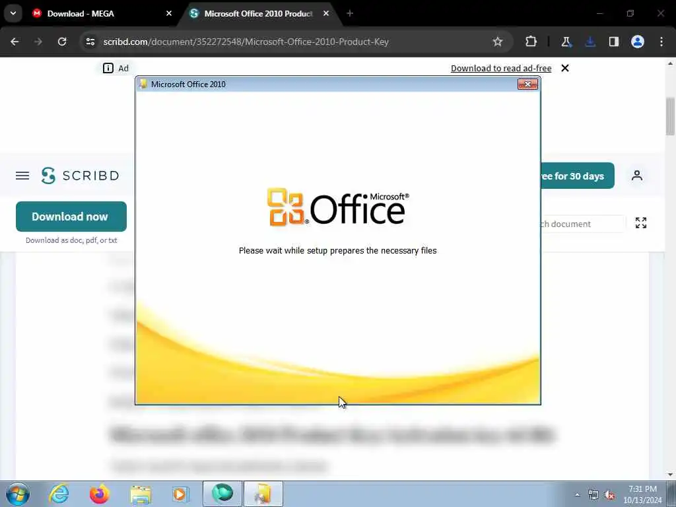
Task: Open the Scribd hamburger menu
Action: [22, 176]
